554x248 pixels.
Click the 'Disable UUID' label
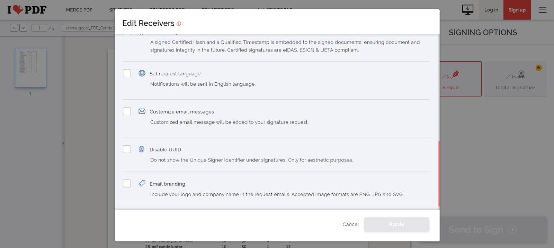click(x=165, y=149)
